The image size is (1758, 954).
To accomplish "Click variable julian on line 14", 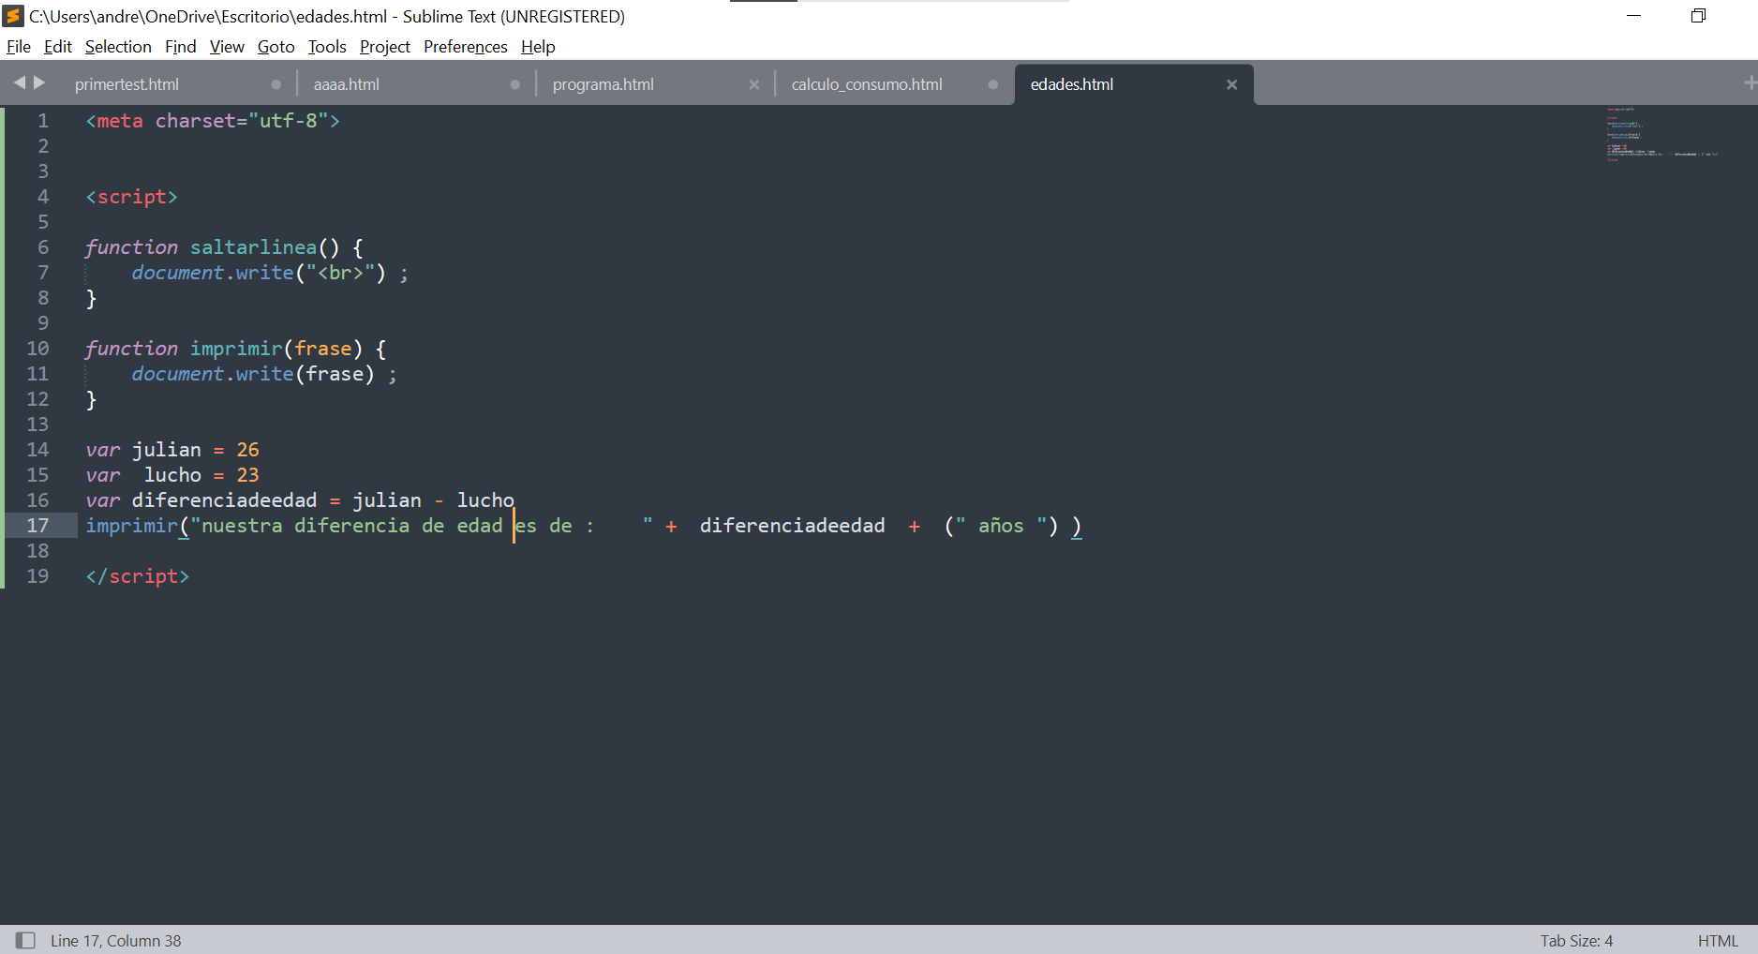I will (167, 450).
